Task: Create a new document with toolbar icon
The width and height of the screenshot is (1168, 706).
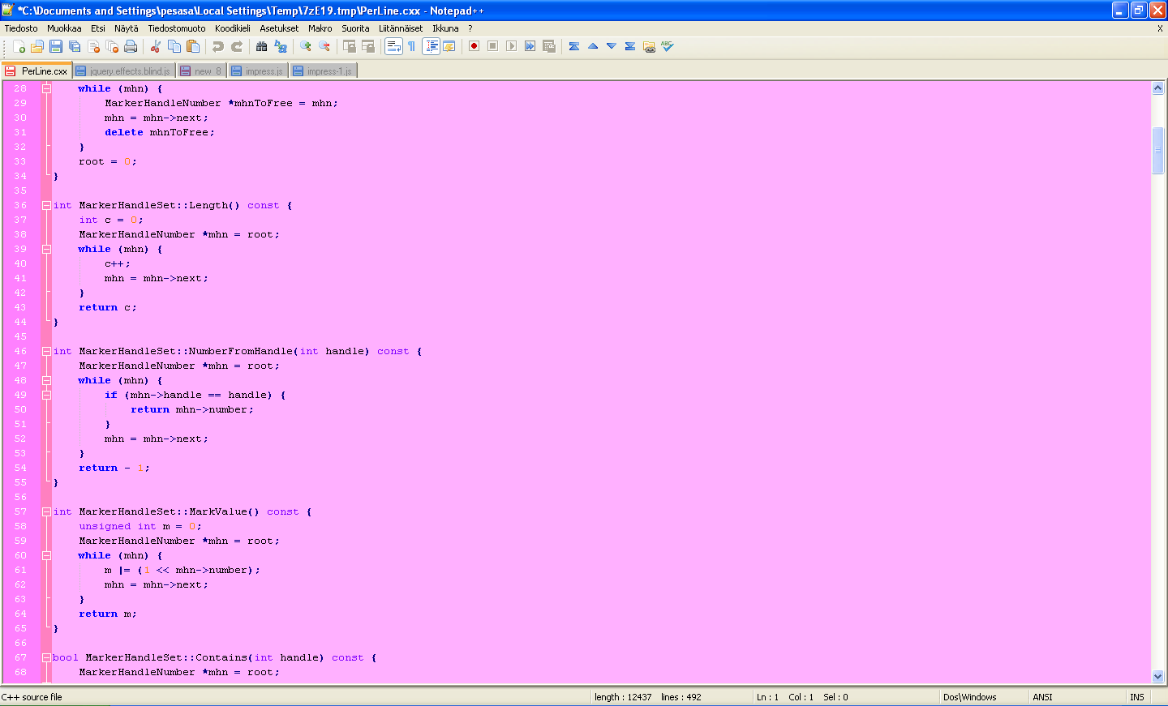Action: (19, 46)
